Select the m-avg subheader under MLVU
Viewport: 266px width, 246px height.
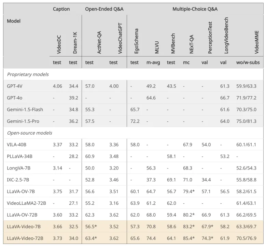153,63
